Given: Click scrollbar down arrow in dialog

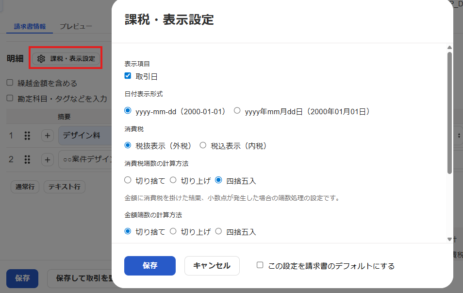Looking at the screenshot, I should (x=449, y=239).
